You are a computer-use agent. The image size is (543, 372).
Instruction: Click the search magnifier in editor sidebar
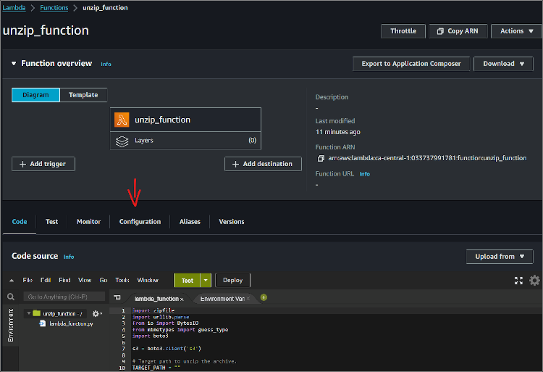(x=11, y=297)
